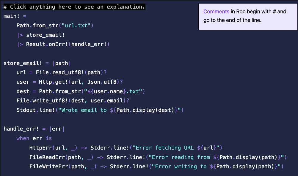
Task: Click the highlighted comment line at top
Action: point(74,7)
